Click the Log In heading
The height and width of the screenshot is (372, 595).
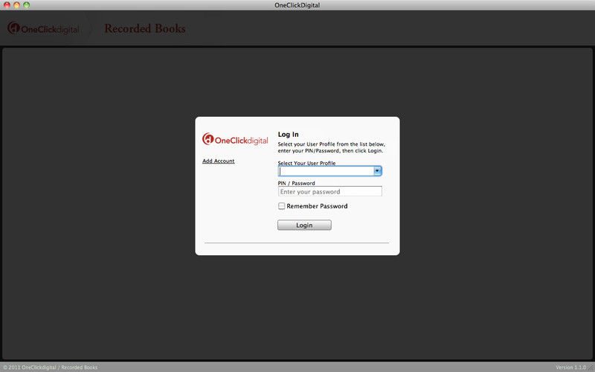(x=288, y=135)
